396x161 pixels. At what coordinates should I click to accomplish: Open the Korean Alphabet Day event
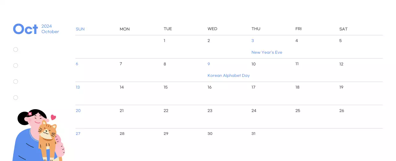[x=229, y=76]
